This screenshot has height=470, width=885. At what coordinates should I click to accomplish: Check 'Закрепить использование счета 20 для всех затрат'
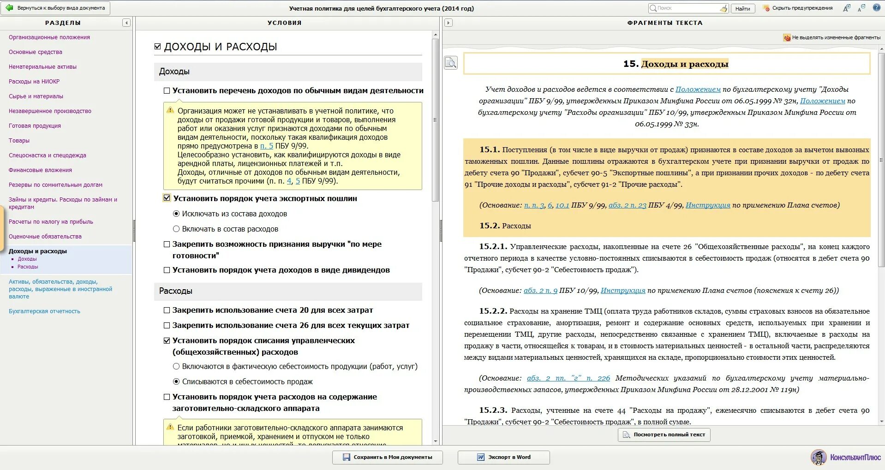(x=167, y=310)
